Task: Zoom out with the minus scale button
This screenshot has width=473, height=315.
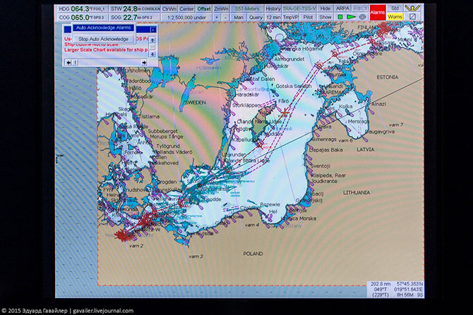Action: 225,18
